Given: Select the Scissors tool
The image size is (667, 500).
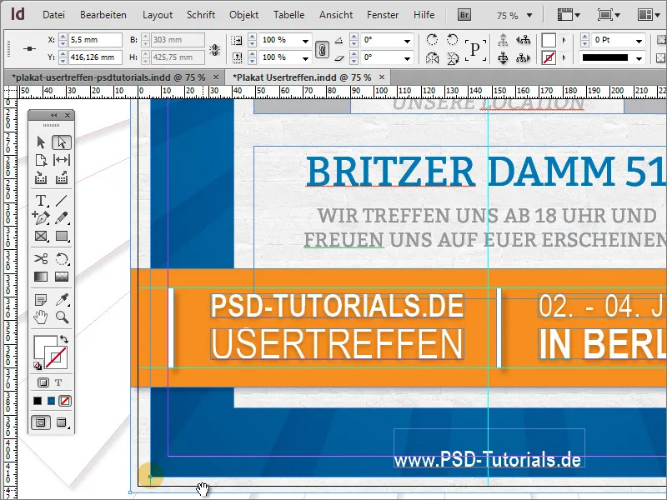Looking at the screenshot, I should [x=41, y=259].
